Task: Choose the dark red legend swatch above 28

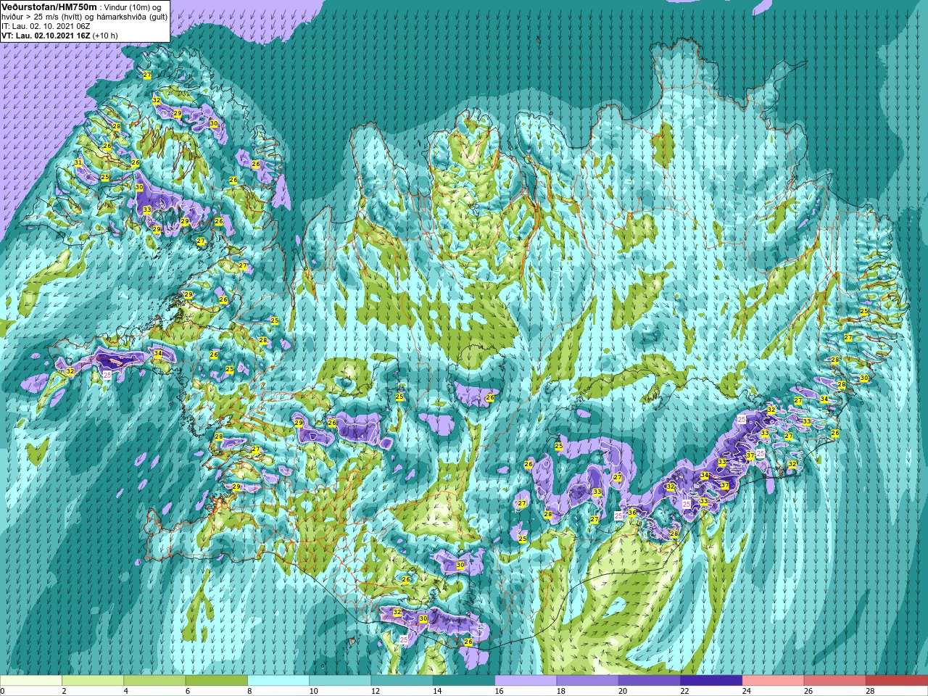Action: 897,681
